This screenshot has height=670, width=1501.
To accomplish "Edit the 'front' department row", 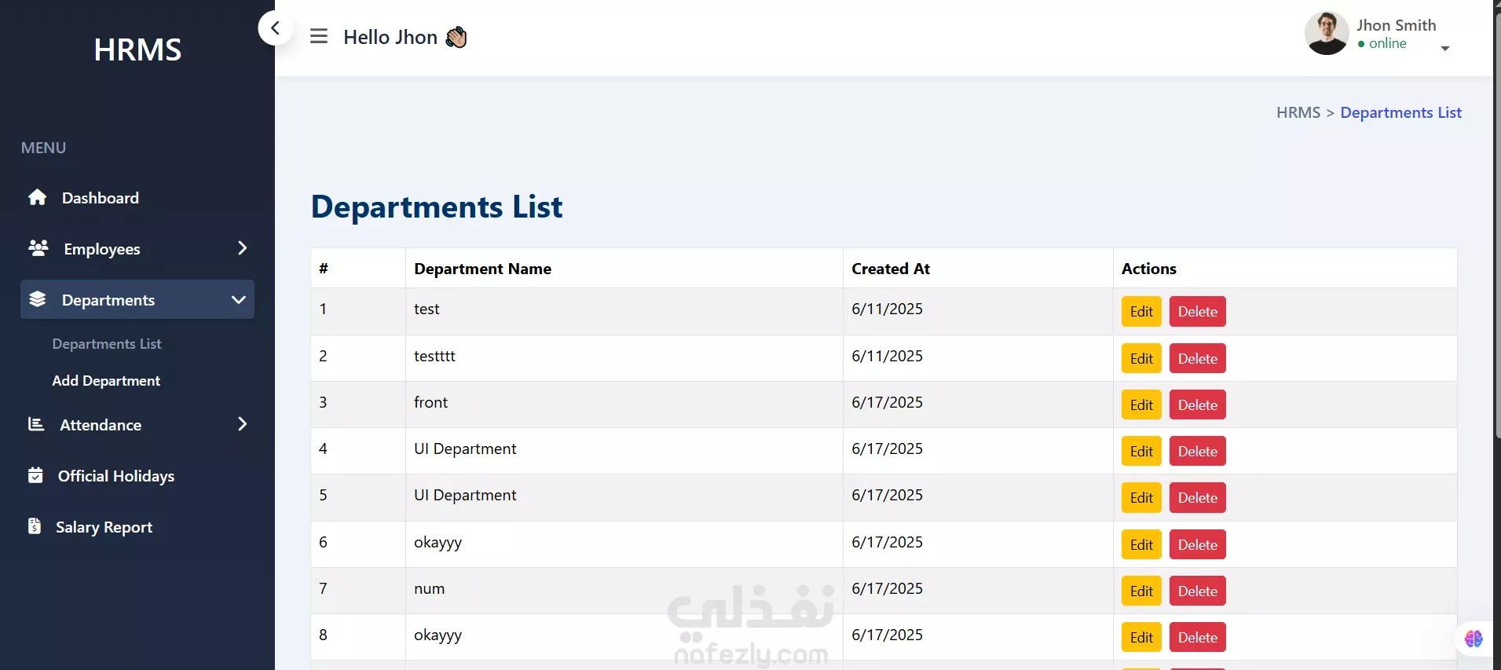I will click(x=1140, y=405).
